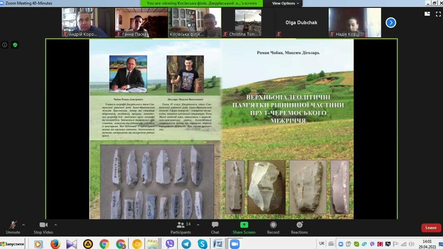Expand participants options arrow beside count
Image resolution: width=443 pixels, height=249 pixels.
click(x=198, y=225)
